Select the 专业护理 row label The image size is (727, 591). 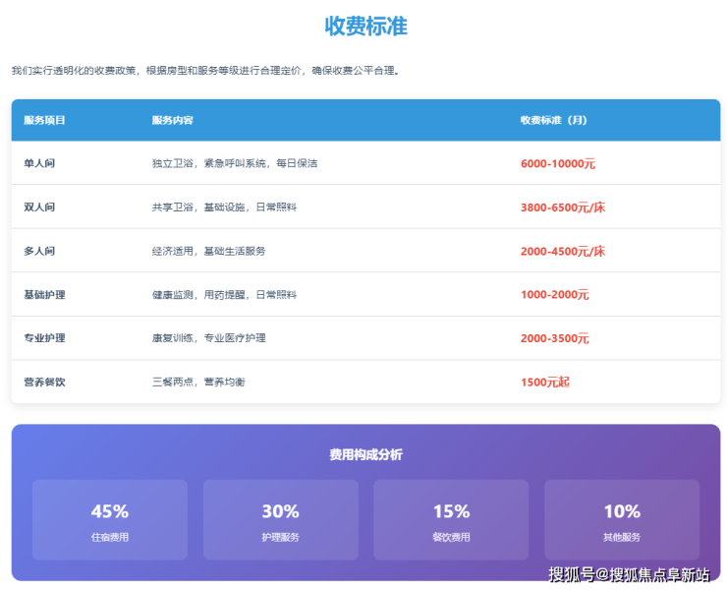tap(44, 338)
